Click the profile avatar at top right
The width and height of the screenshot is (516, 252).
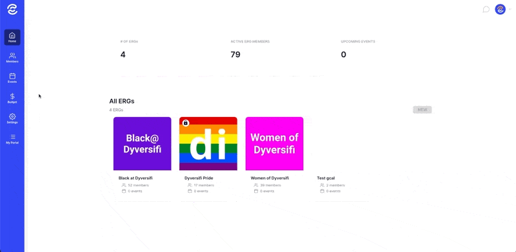[x=501, y=9]
